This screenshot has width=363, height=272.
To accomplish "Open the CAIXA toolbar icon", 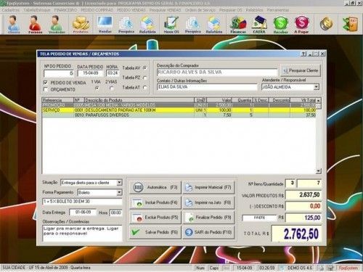I will click(259, 24).
